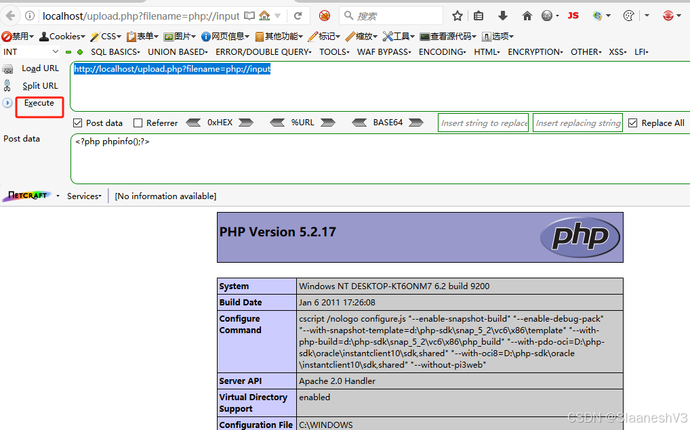Open the 选项 options menu
690x430 pixels.
click(498, 37)
